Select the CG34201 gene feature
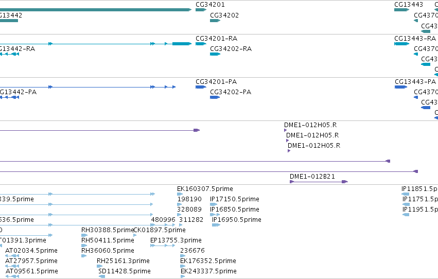Screen dimensions: 438x279 [x=201, y=10]
